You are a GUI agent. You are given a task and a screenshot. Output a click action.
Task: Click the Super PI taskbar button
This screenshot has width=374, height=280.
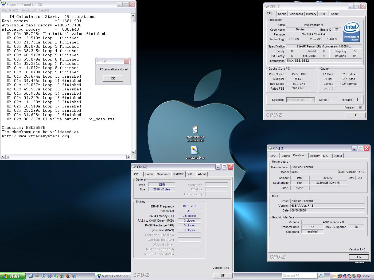(x=113, y=276)
